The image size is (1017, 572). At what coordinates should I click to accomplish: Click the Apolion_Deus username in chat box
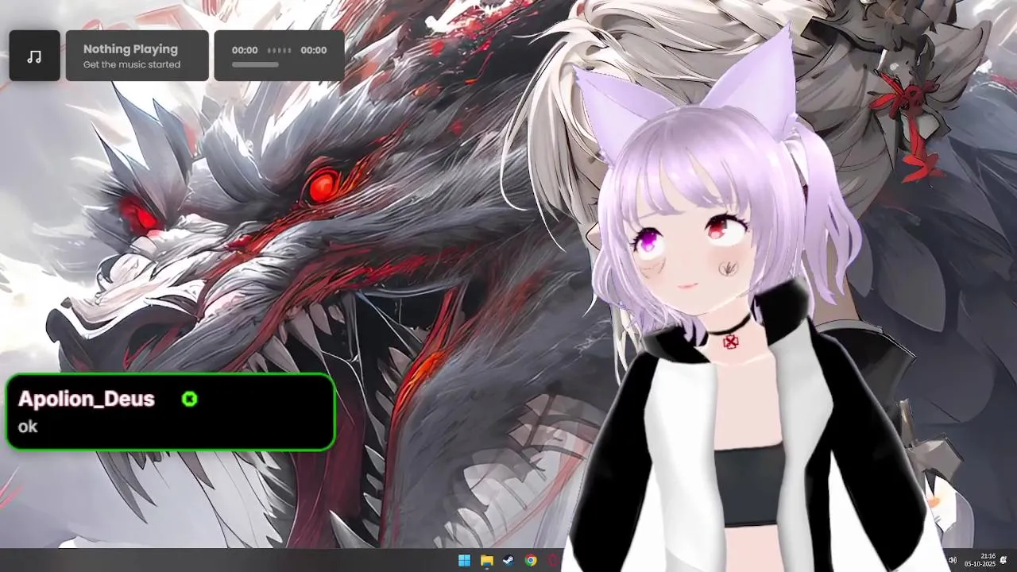[87, 399]
